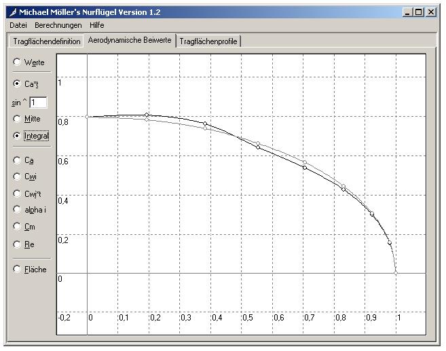Open the Berechnungen menu
Image resolution: width=446 pixels, height=351 pixels.
[58, 25]
